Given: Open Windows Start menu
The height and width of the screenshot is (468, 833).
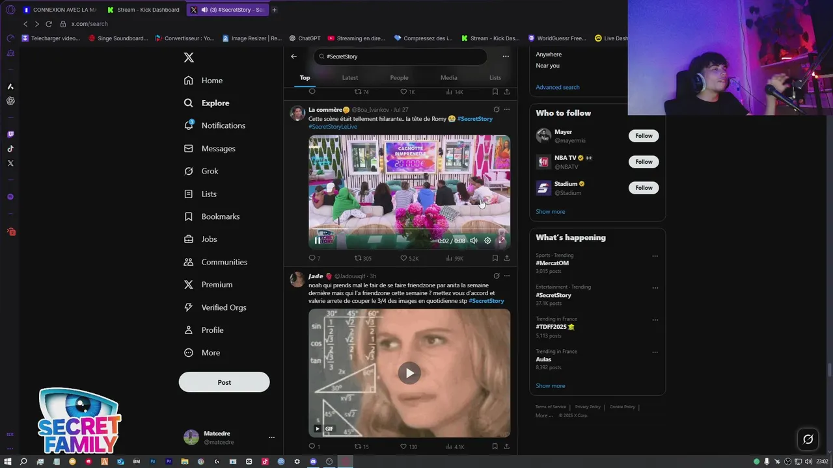Looking at the screenshot, I should 8,461.
